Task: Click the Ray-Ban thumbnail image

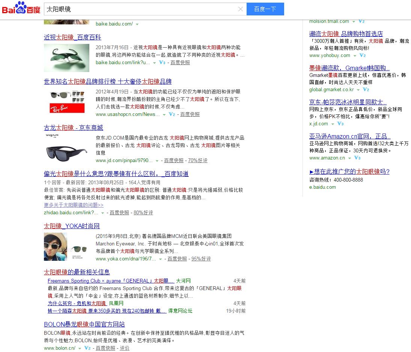Action: 67,101
